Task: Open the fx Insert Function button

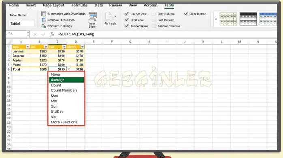Action: pos(52,34)
